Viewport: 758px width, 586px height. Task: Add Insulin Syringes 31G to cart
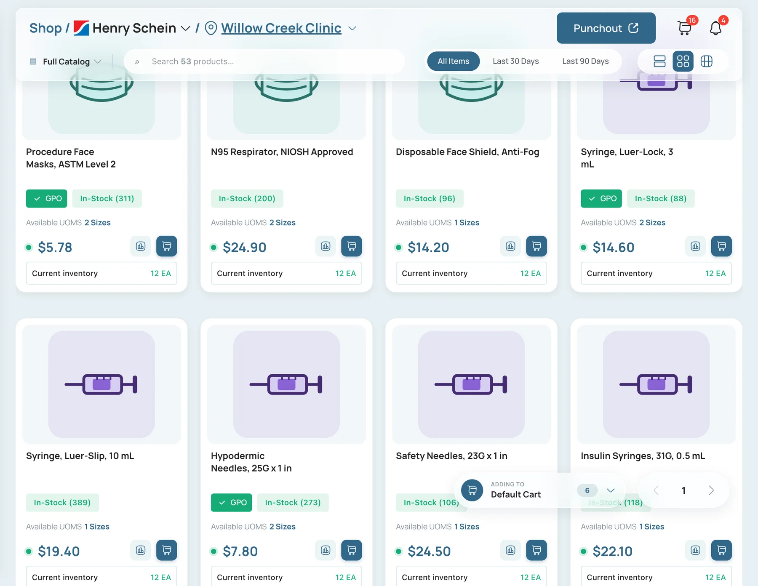click(721, 550)
